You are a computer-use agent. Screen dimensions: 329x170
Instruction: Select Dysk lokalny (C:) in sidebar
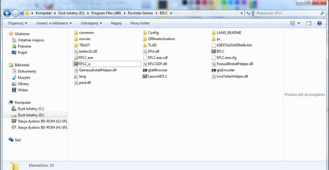[x=31, y=109]
